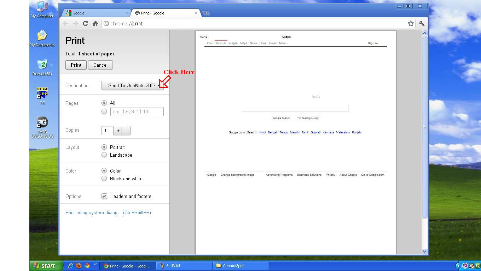Viewport: 481px width, 271px height.
Task: Open the Windows start menu
Action: [46, 266]
